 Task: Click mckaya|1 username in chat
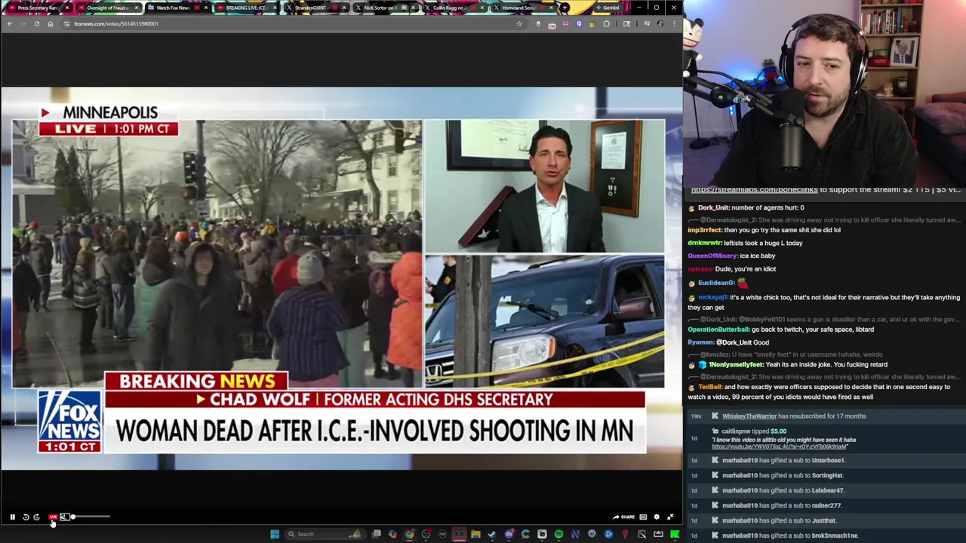712,297
